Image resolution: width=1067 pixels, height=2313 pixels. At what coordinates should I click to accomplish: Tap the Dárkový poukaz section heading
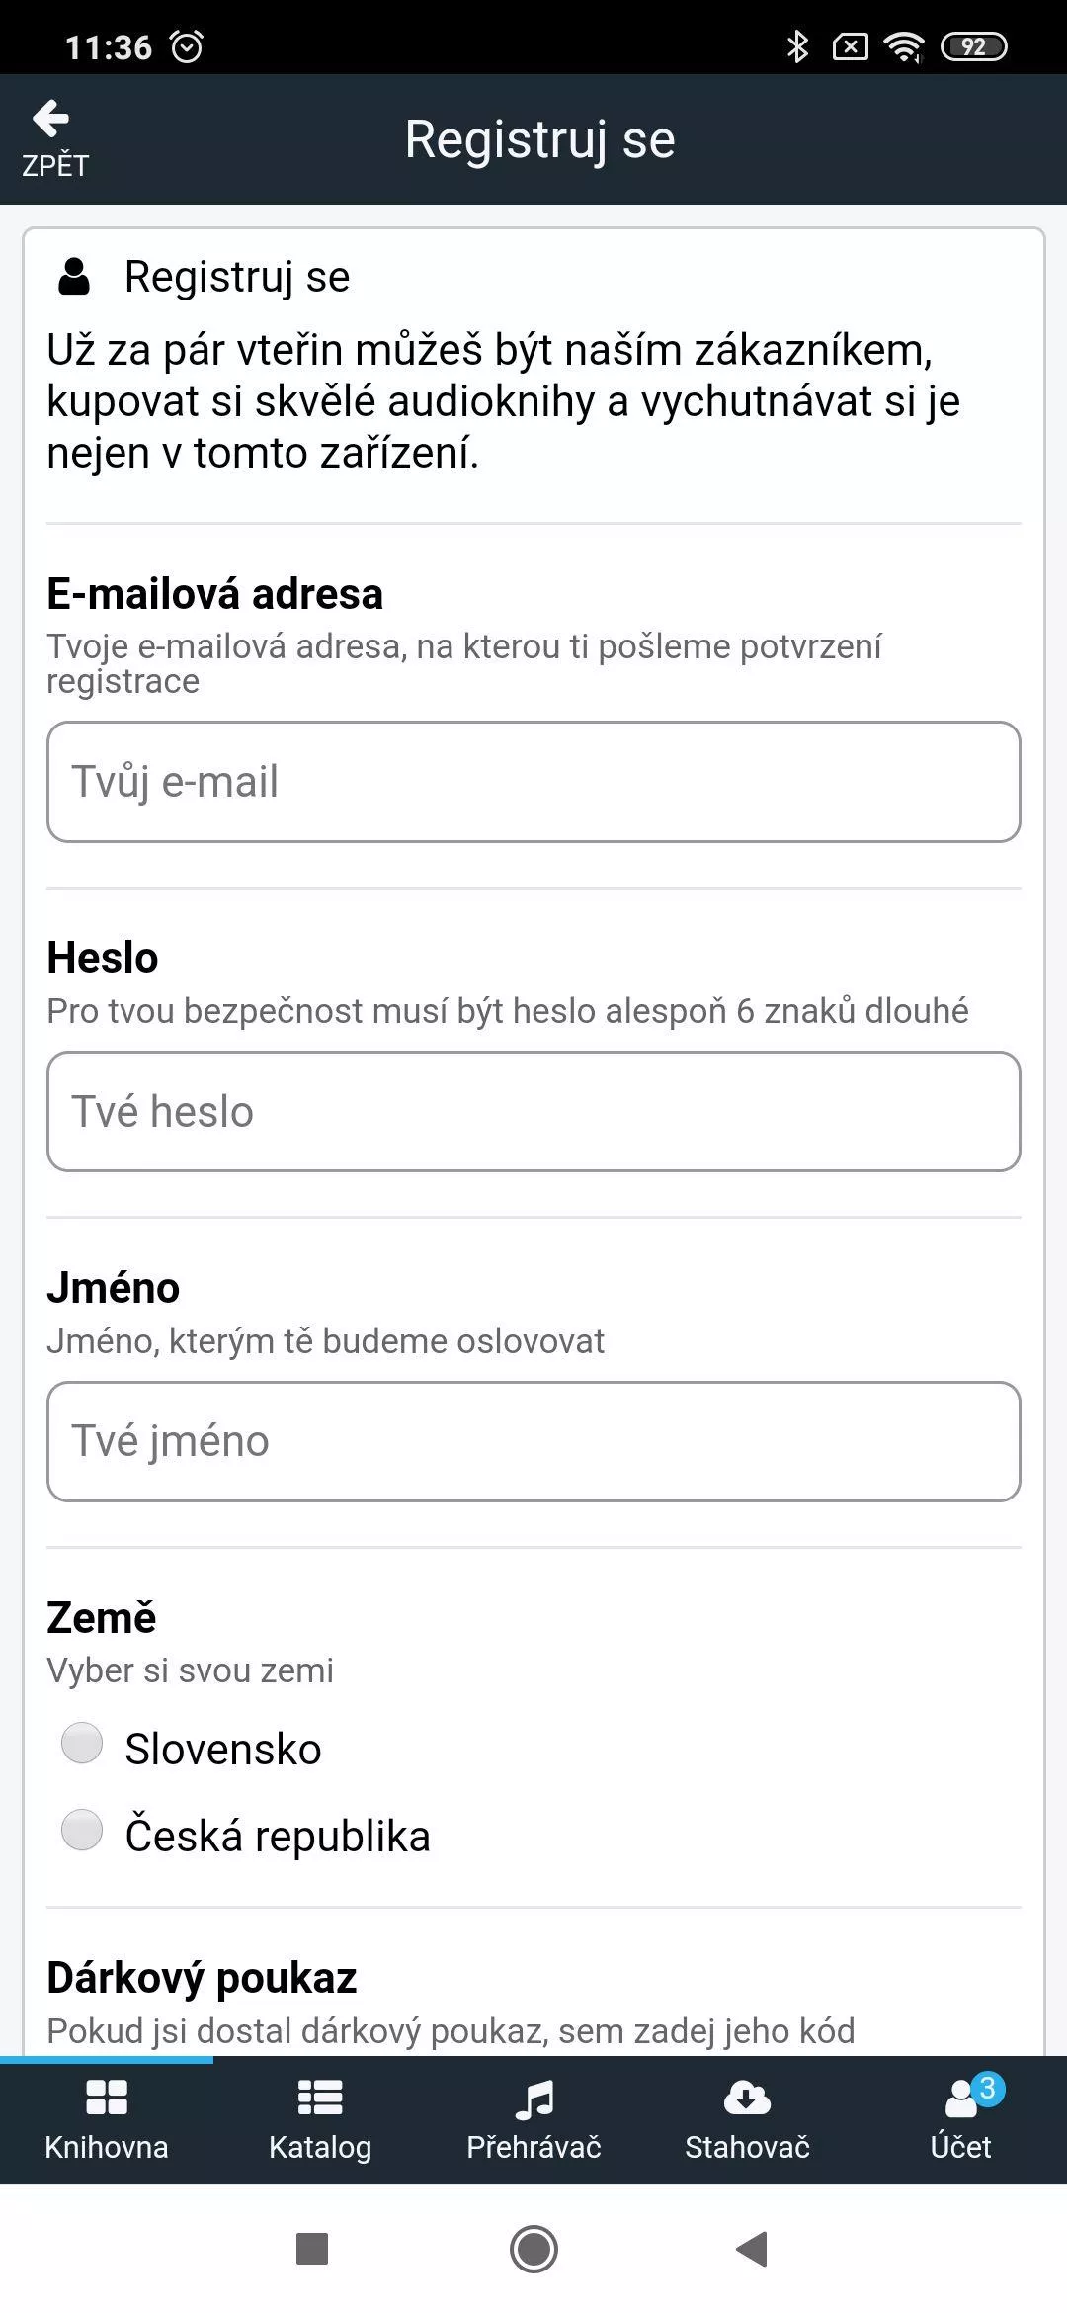pyautogui.click(x=202, y=1978)
